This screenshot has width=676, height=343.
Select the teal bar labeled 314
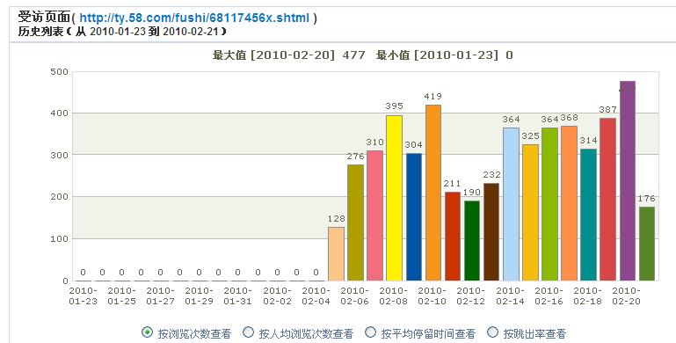(x=588, y=215)
